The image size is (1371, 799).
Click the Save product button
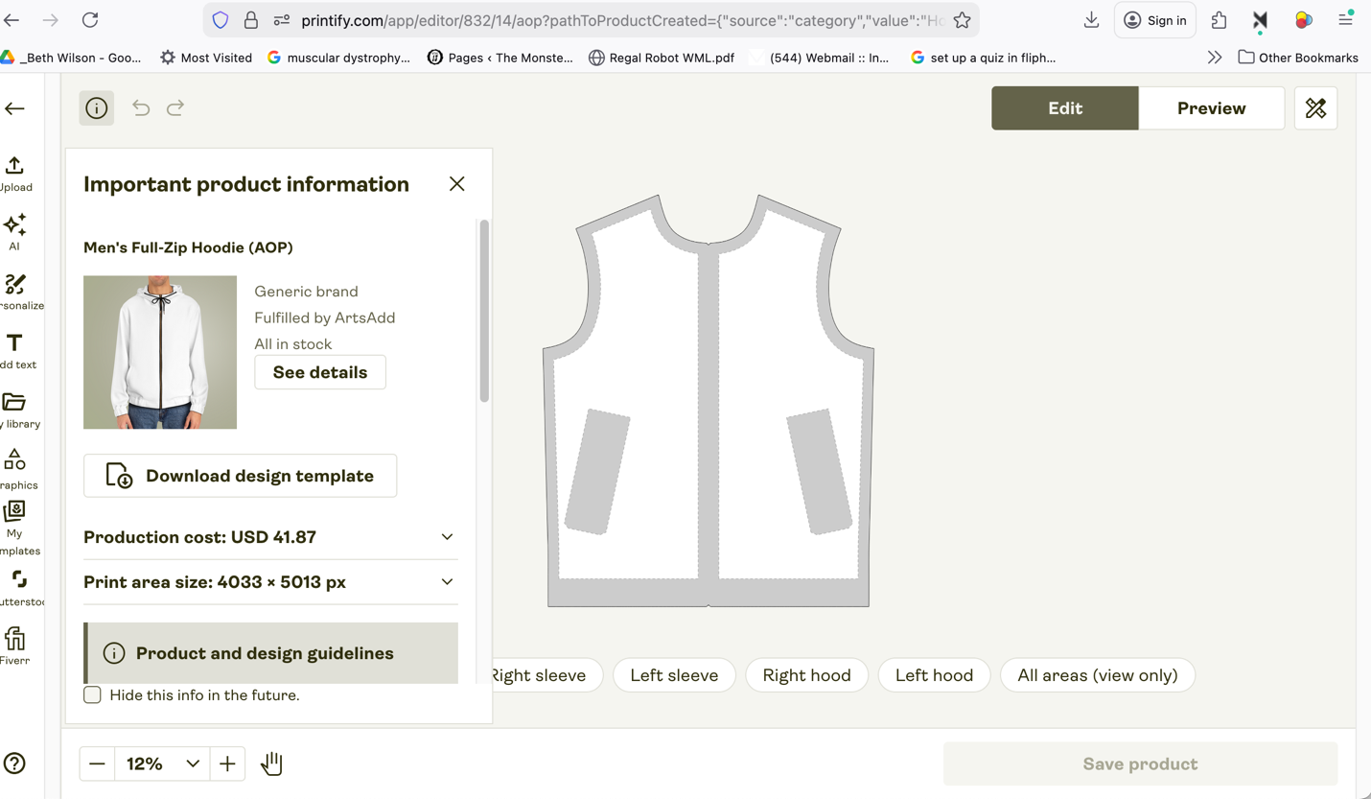(1140, 764)
